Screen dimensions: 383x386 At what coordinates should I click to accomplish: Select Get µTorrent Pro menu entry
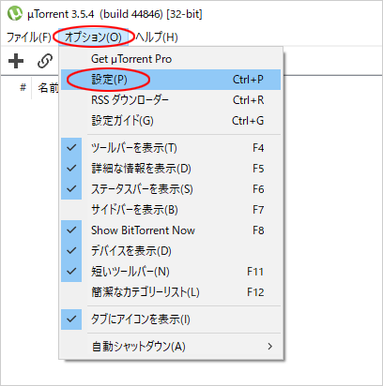tap(171, 59)
